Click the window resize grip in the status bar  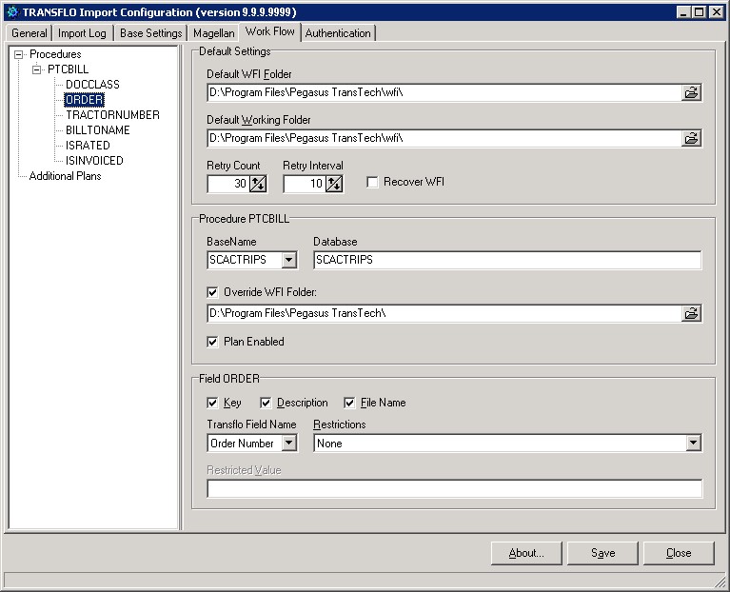(x=720, y=581)
